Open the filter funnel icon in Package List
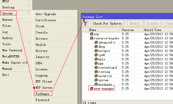 coord(85,23)
